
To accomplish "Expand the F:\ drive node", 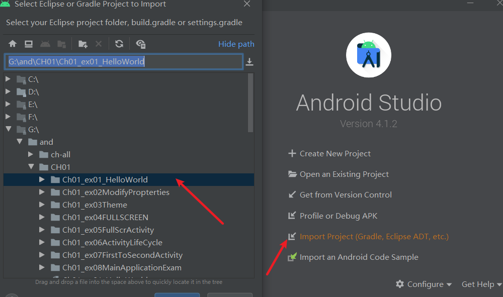I will (x=8, y=117).
